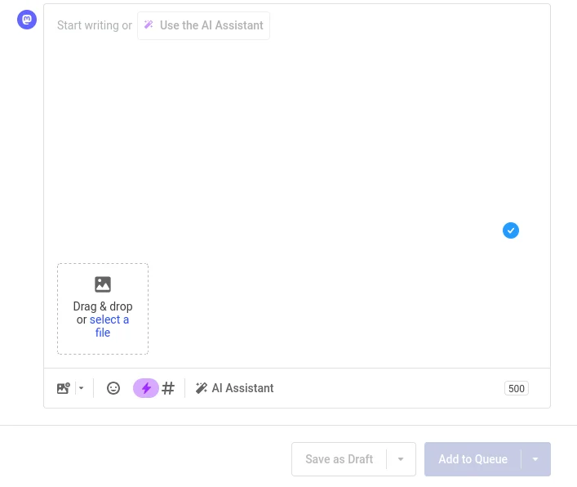The width and height of the screenshot is (577, 487).
Task: Expand the media options dropdown arrow
Action: pos(82,388)
